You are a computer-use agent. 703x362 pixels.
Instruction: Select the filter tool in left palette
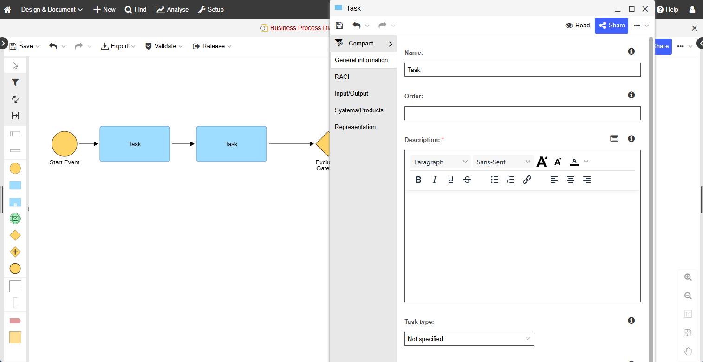pos(15,82)
